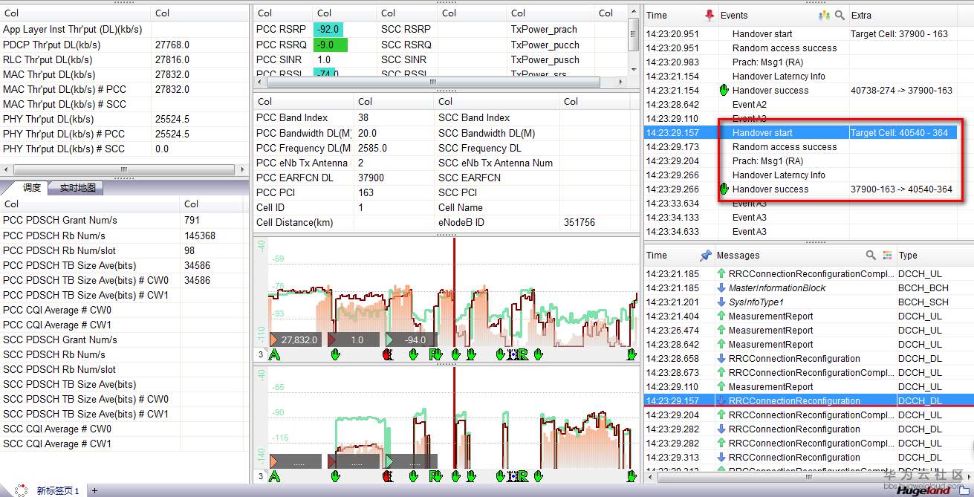This screenshot has width=974, height=497.
Task: Select highlighted 14:23:29.157 RRCConnectionReconfiguration message
Action: pos(808,400)
